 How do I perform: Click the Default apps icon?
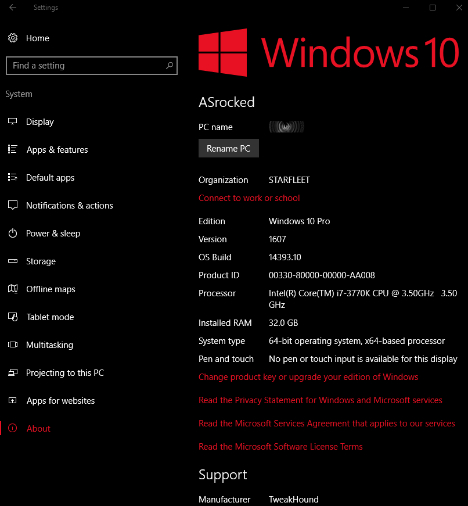coord(13,177)
